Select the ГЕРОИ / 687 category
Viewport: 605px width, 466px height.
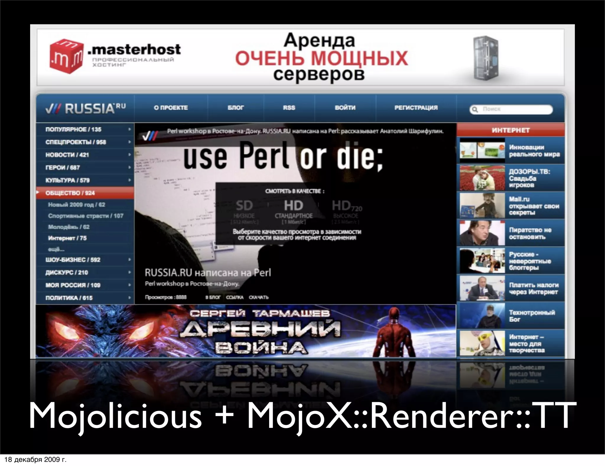85,168
